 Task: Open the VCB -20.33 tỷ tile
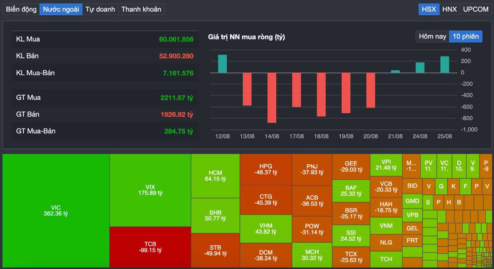tap(386, 187)
